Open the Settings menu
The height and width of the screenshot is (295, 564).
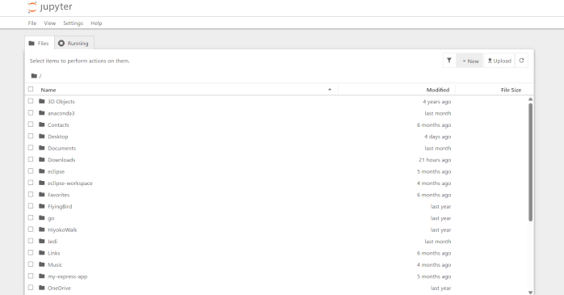point(73,23)
